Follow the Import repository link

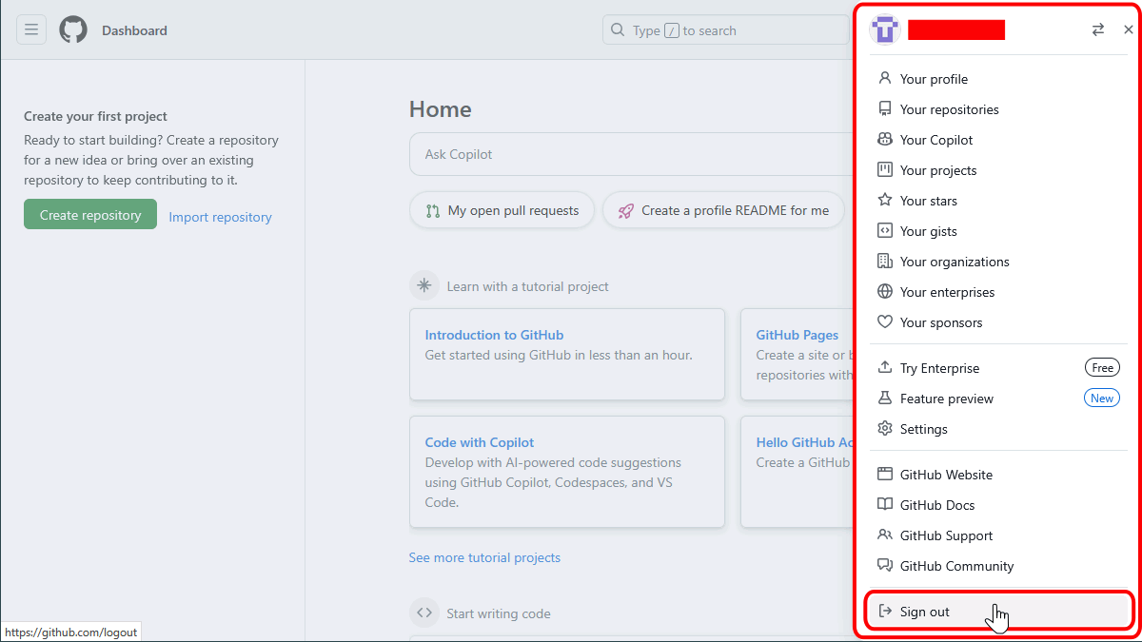coord(220,217)
